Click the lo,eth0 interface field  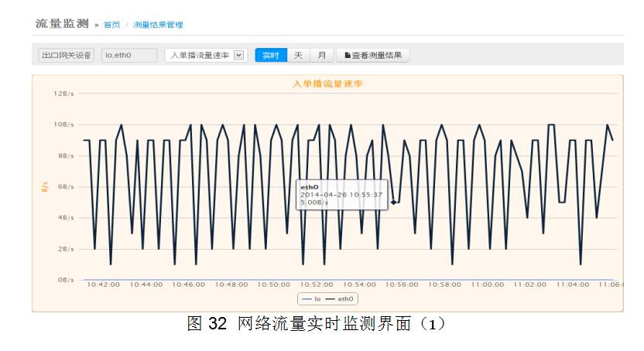(x=128, y=56)
